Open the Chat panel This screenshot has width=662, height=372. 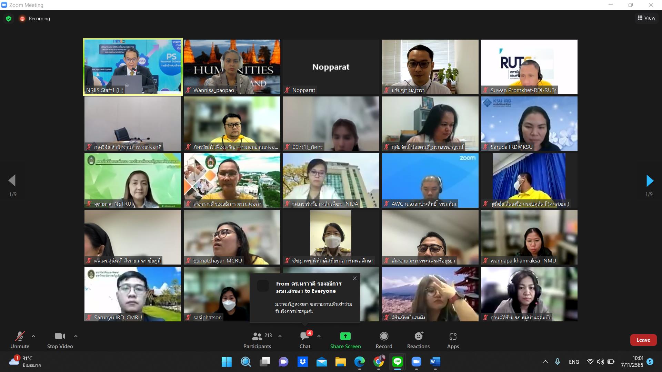point(305,340)
